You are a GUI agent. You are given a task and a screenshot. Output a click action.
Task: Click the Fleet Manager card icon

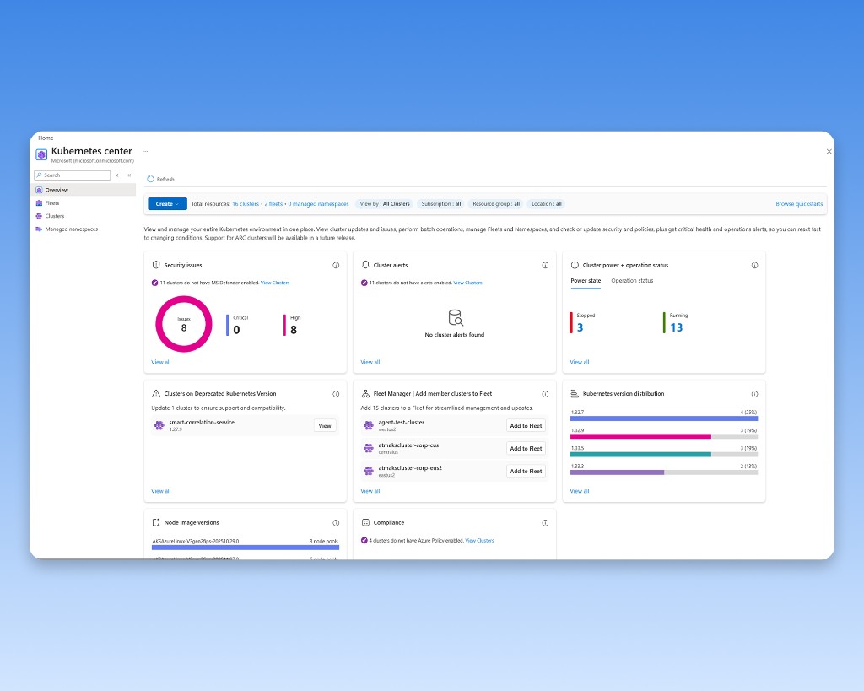click(x=365, y=393)
